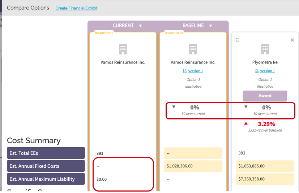Collapse the Plyometra 0% over current triangle
The width and height of the screenshot is (299, 193).
[246, 107]
